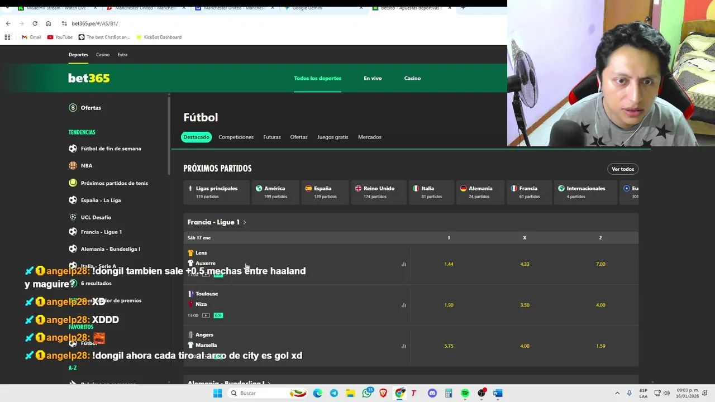Open KickBot Dashboard bookmark
Image resolution: width=715 pixels, height=402 pixels.
(159, 37)
